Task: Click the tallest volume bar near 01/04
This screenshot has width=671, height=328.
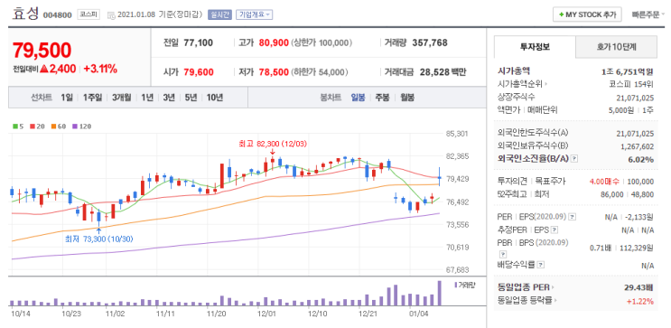Action: [439, 293]
